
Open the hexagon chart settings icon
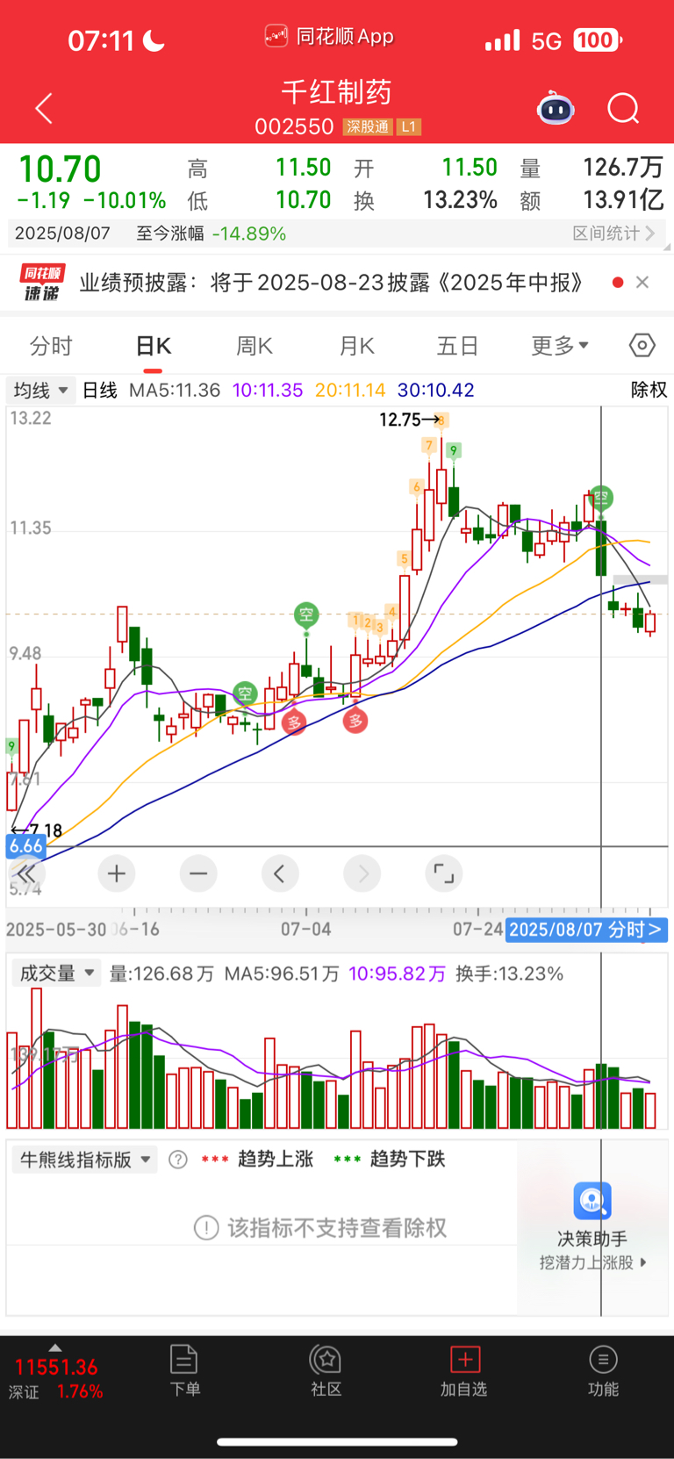tap(642, 345)
